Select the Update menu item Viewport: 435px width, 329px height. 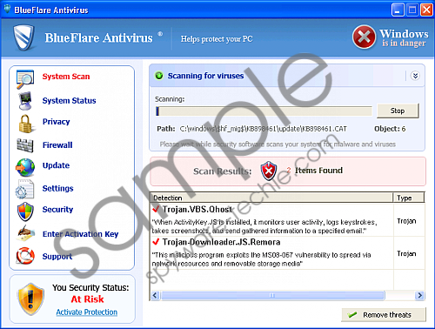56,165
